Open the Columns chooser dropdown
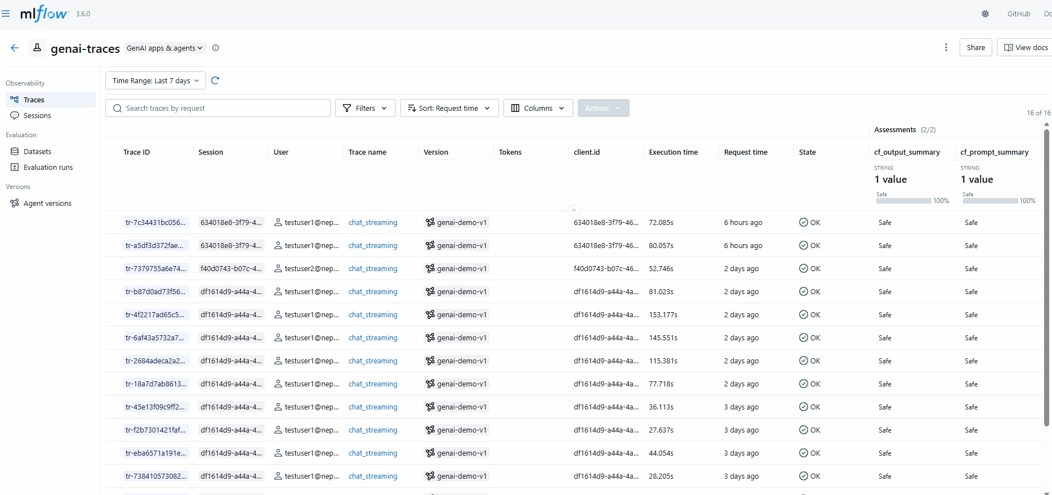 coord(538,108)
